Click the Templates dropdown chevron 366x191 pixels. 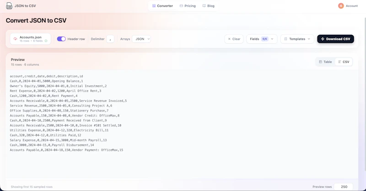tap(309, 39)
